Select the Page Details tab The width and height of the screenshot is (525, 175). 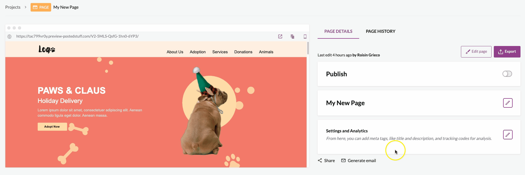(x=338, y=31)
